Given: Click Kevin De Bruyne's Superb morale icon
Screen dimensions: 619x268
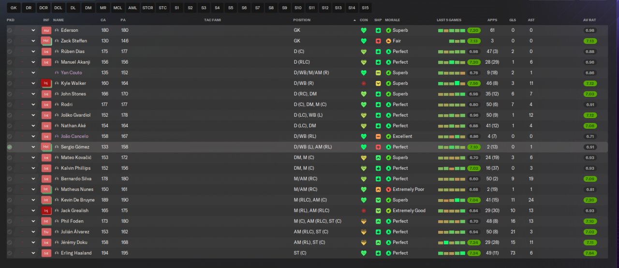Looking at the screenshot, I should coord(388,200).
